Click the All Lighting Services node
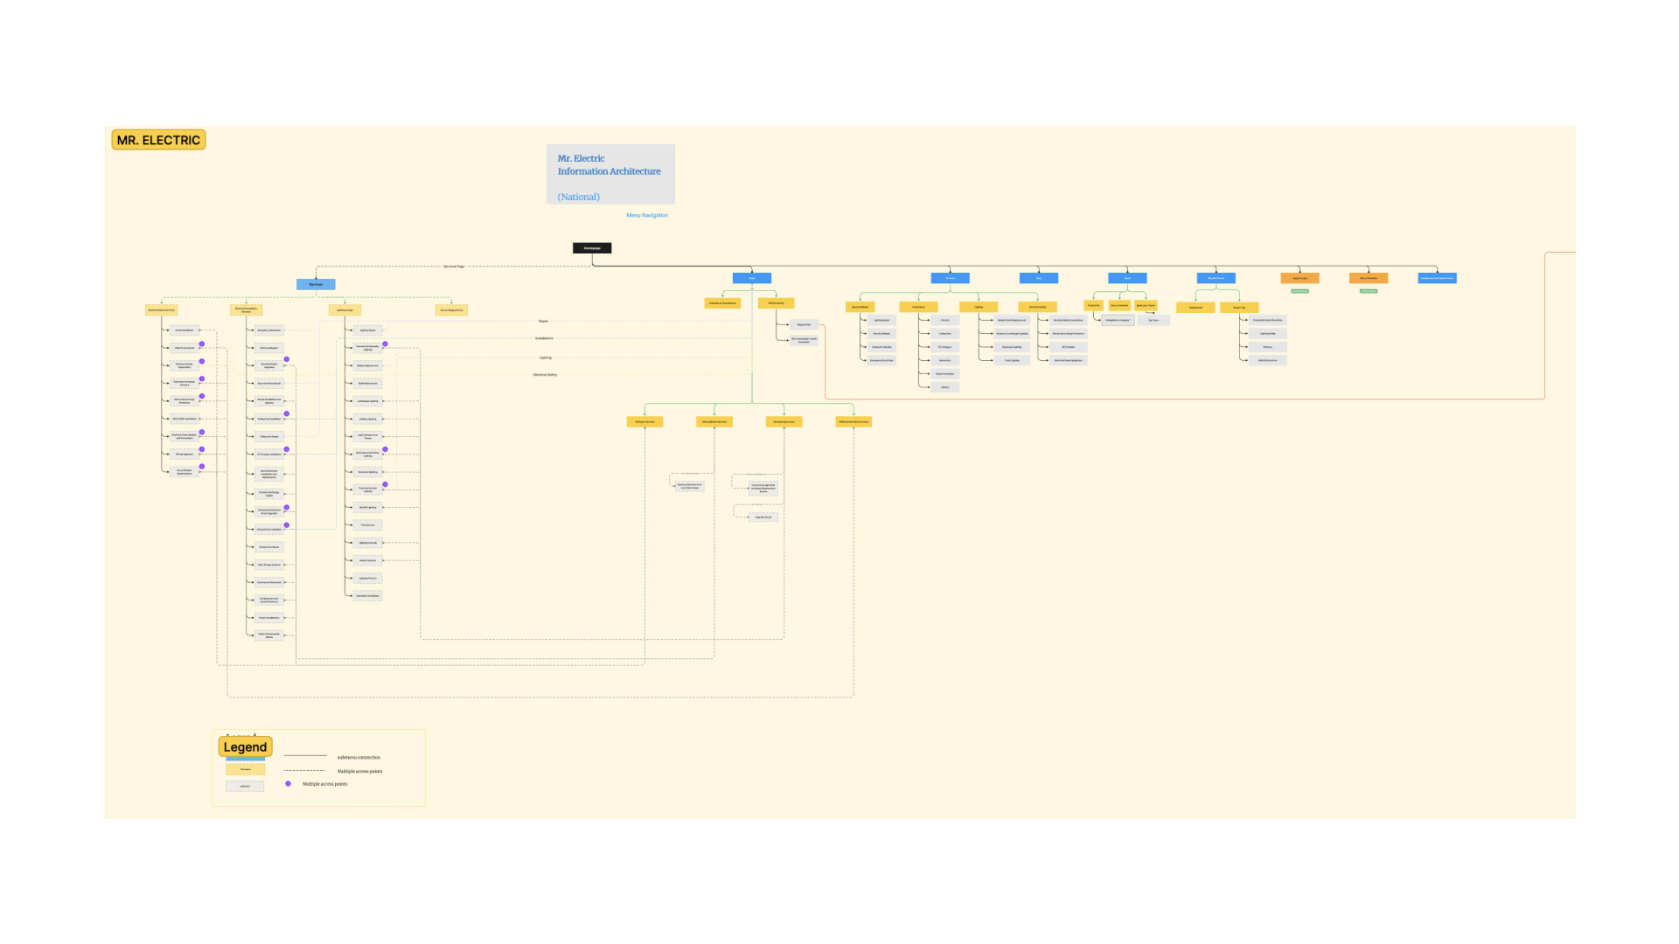The image size is (1679, 944). [784, 421]
